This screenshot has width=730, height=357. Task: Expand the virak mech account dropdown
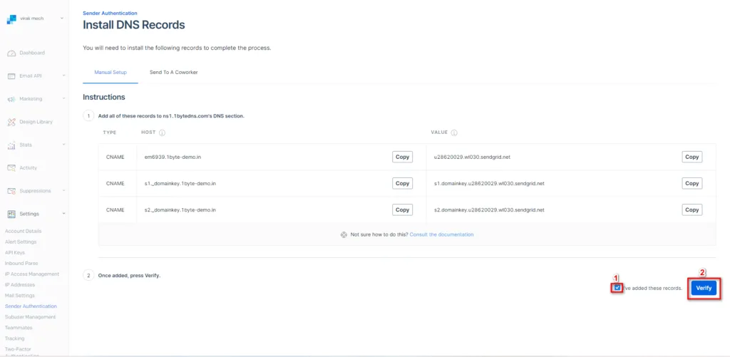coord(62,19)
